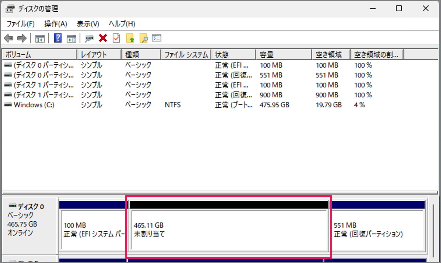Viewport: 441px width, 263px height.
Task: Click the back navigation arrow icon
Action: click(9, 38)
